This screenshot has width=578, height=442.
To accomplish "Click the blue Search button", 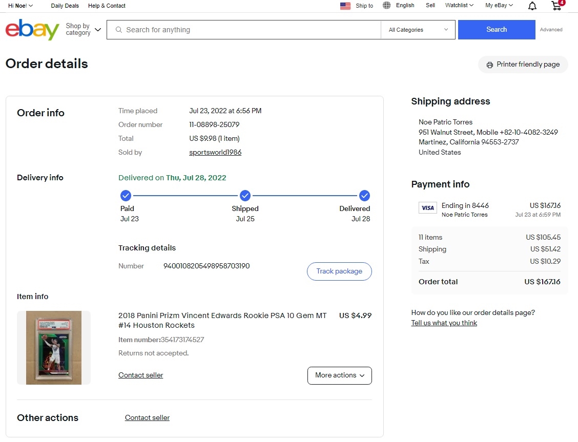I will click(497, 30).
